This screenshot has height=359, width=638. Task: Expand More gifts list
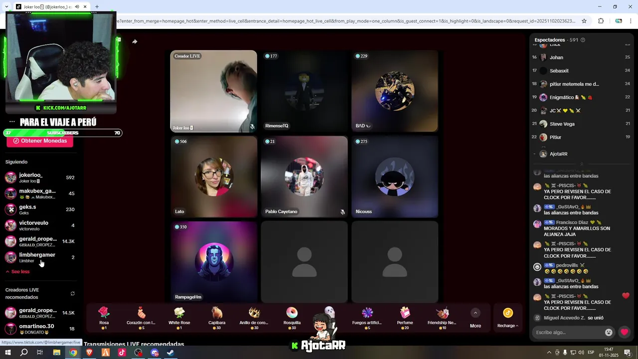pyautogui.click(x=476, y=318)
